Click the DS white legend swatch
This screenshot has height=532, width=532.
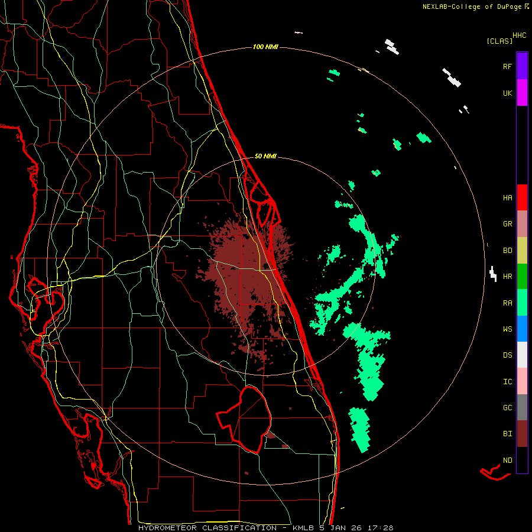(522, 355)
